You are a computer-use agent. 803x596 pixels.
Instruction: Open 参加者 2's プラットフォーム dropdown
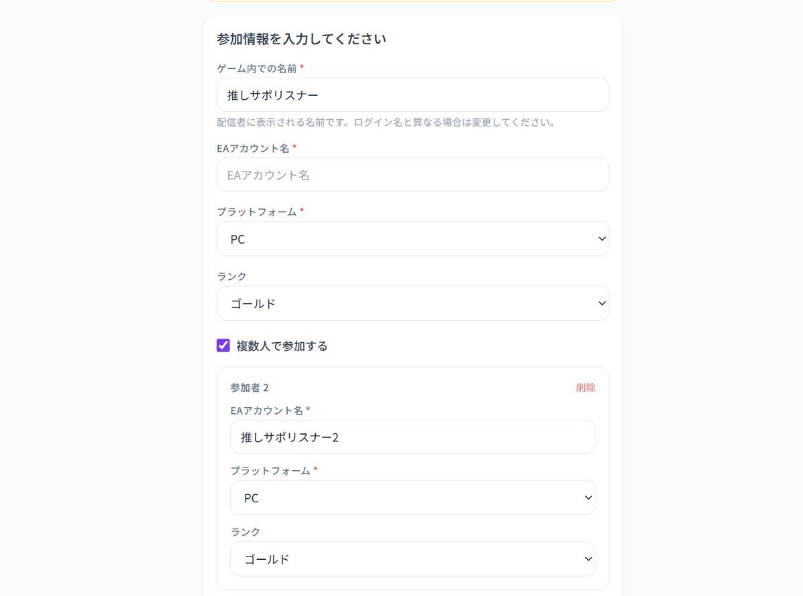[x=413, y=498]
